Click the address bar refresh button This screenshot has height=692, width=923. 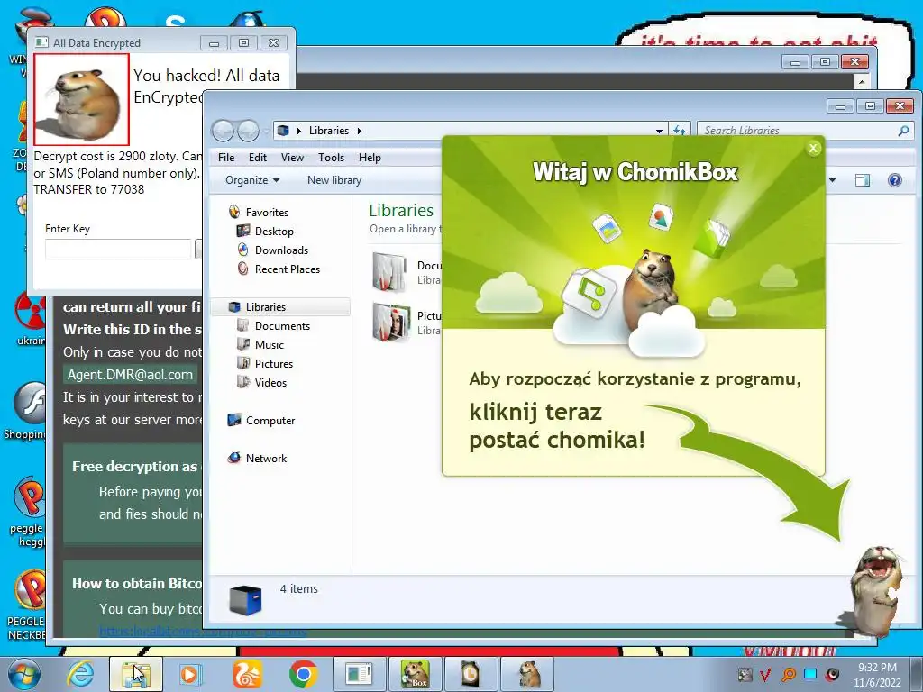[680, 131]
